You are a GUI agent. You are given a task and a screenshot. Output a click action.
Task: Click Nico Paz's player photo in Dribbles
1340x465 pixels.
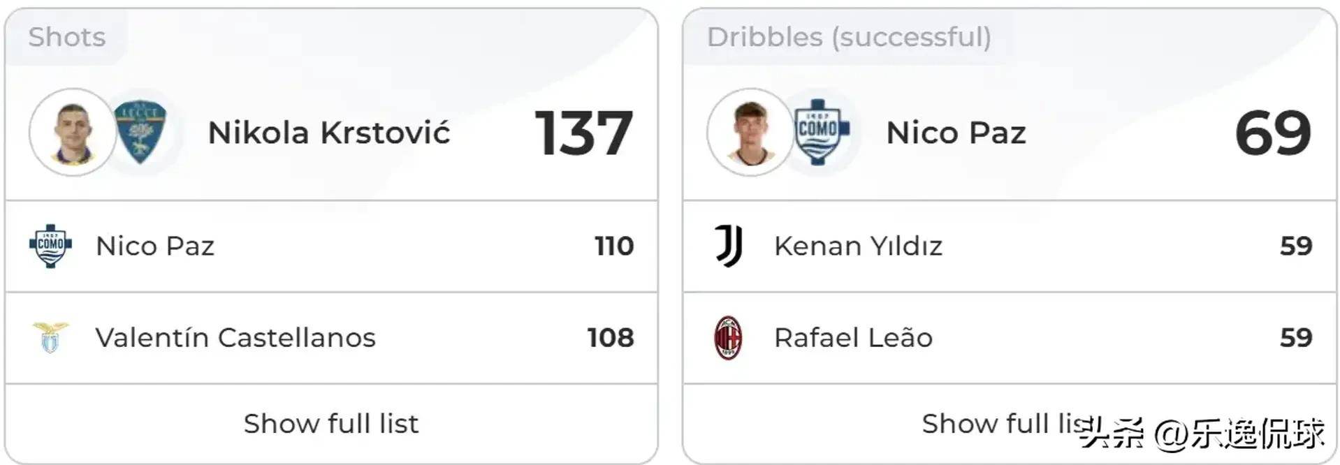[x=750, y=132]
